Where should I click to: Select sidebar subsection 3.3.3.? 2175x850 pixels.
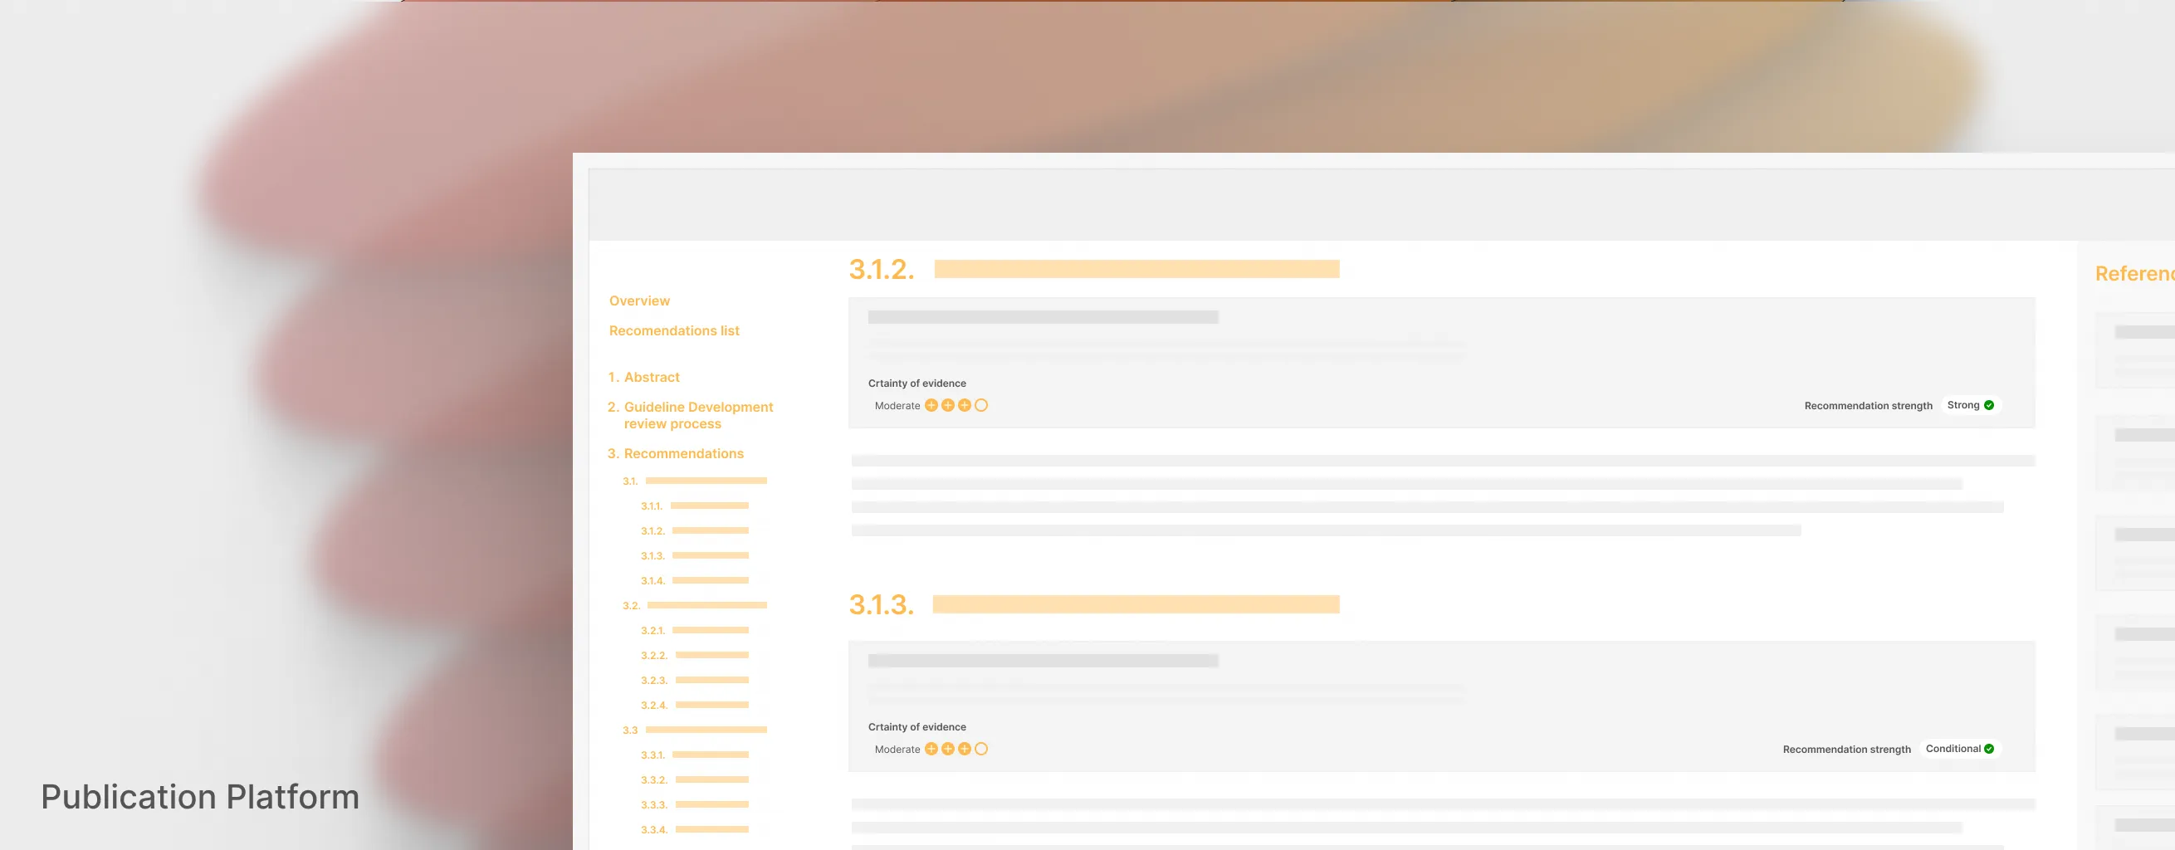click(x=694, y=805)
